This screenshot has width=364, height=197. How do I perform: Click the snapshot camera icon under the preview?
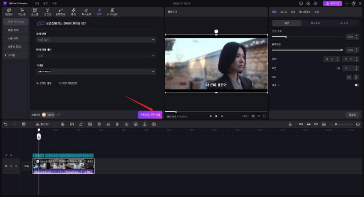coord(253,116)
